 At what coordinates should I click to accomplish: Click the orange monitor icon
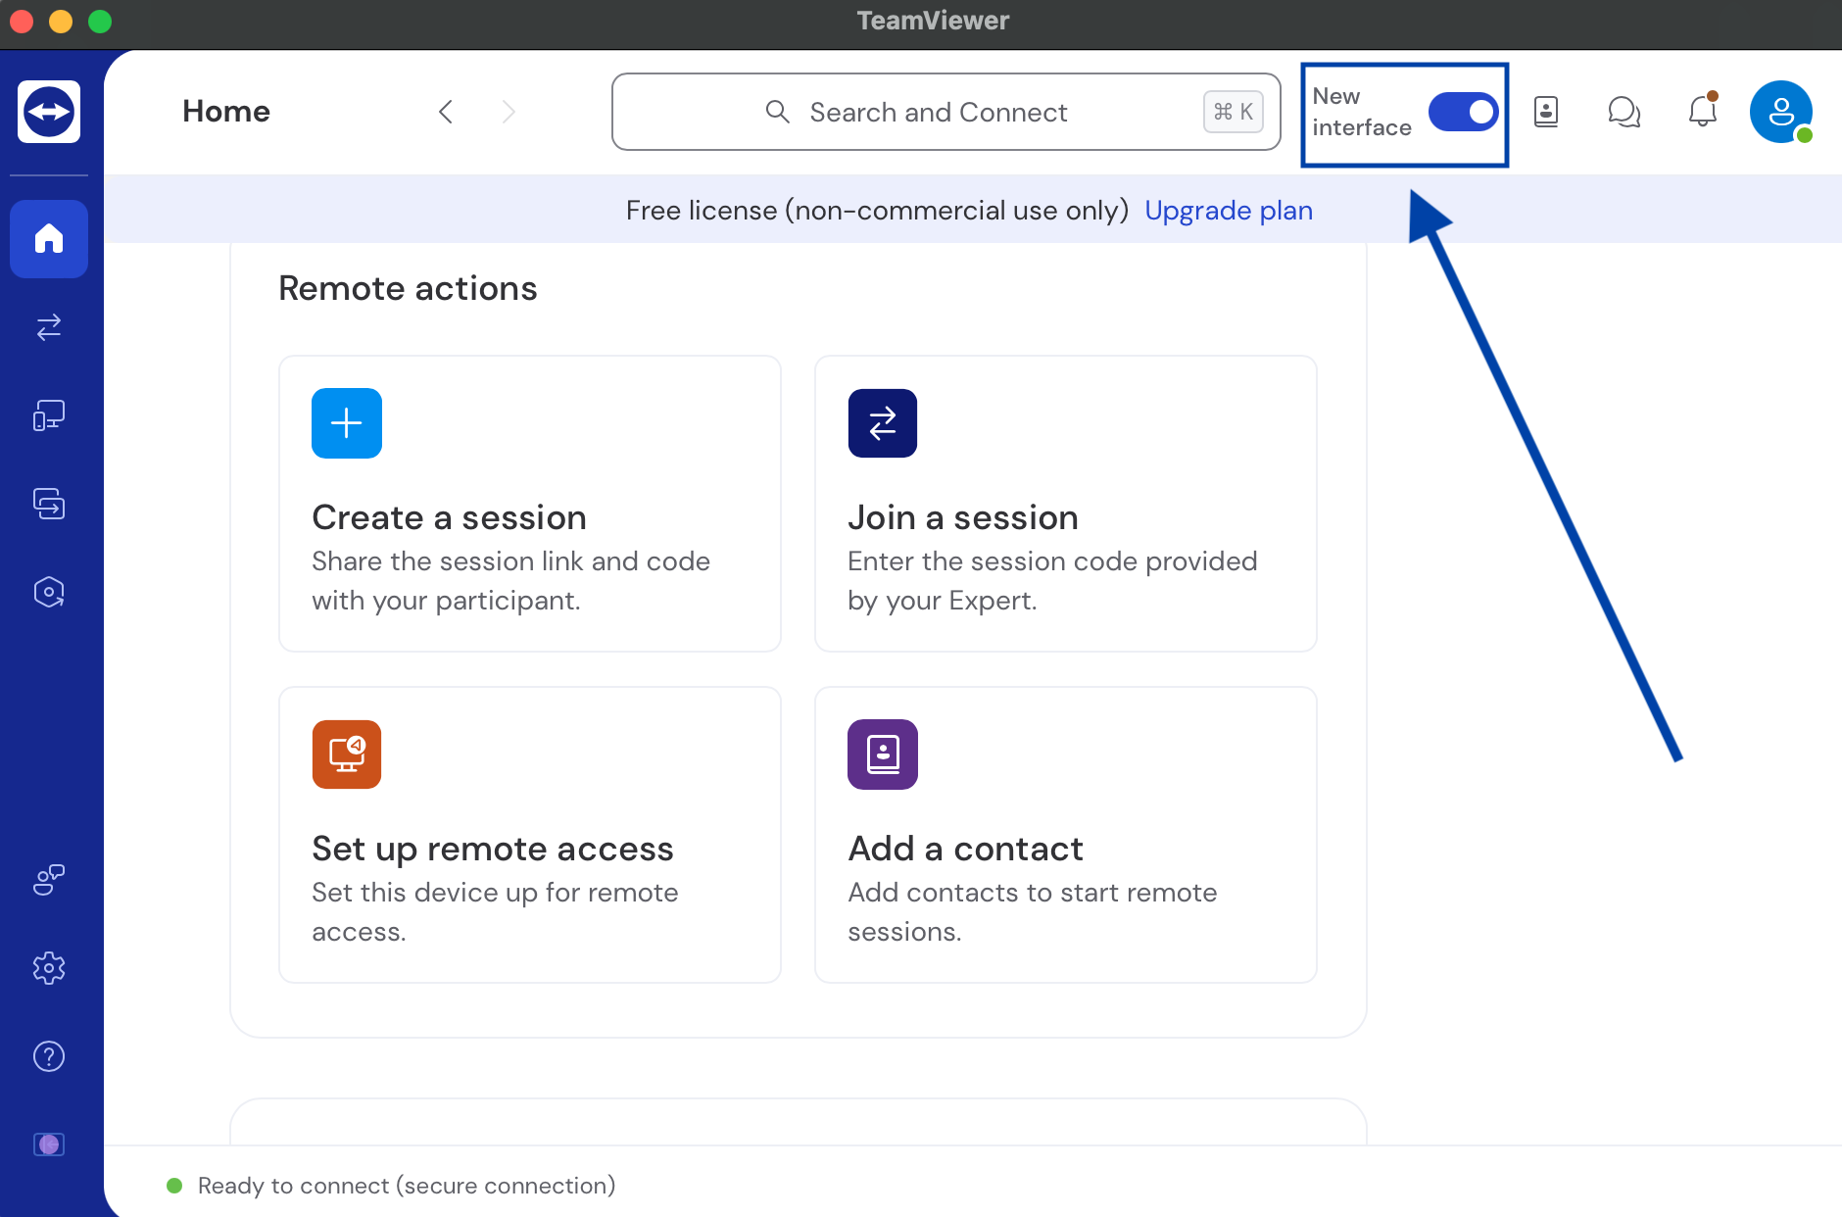point(347,755)
